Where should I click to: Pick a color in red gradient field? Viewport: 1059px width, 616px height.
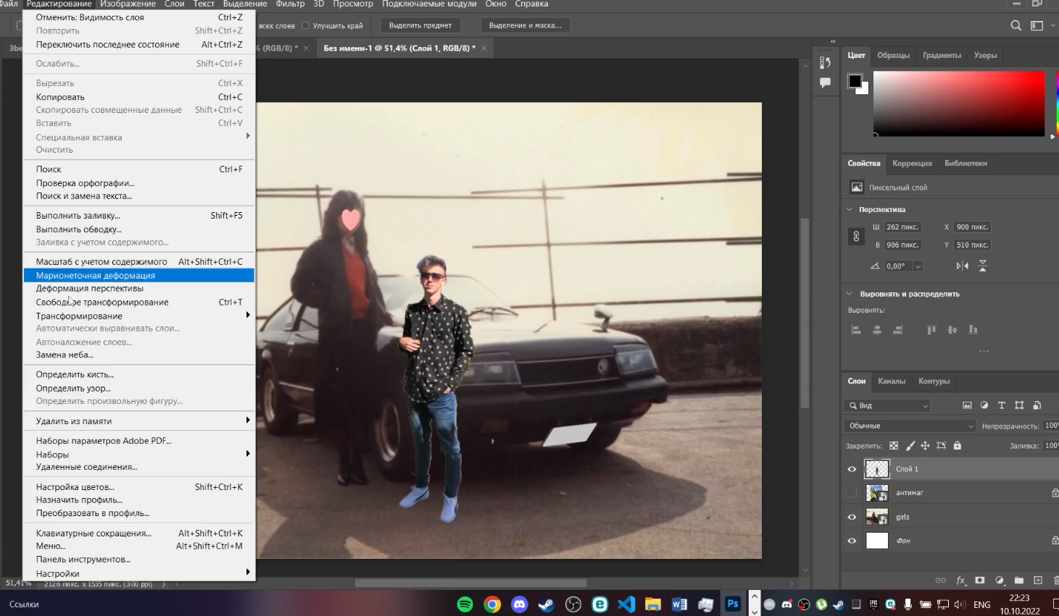click(x=959, y=104)
